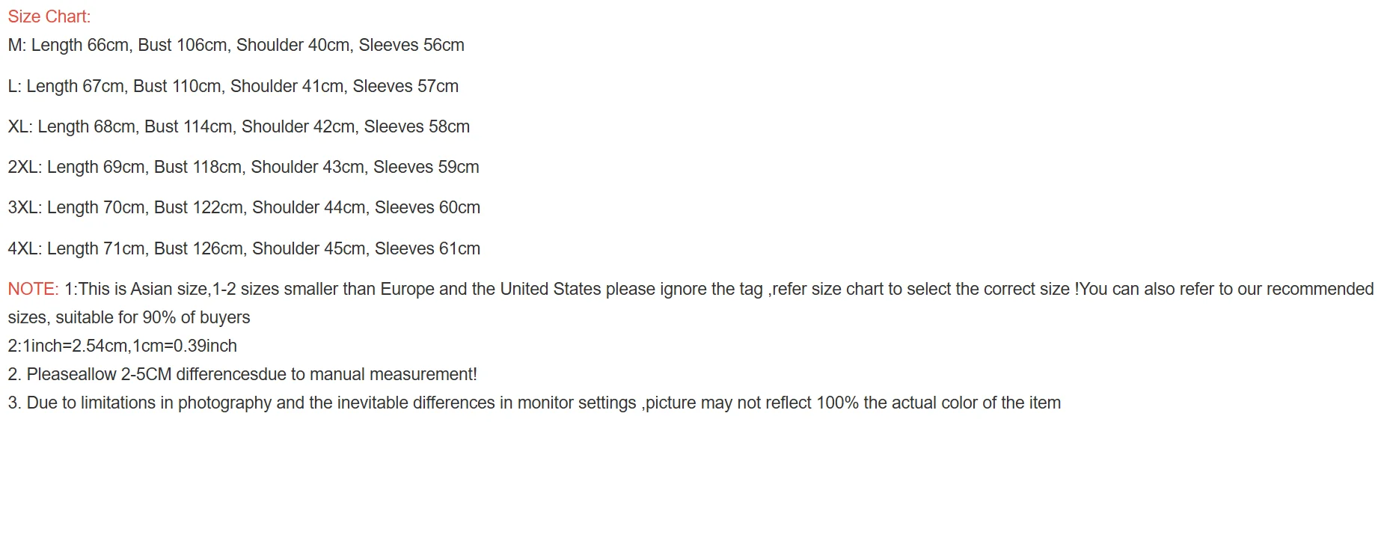The image size is (1381, 547).
Task: Click the 3XL size measurements line
Action: [244, 207]
